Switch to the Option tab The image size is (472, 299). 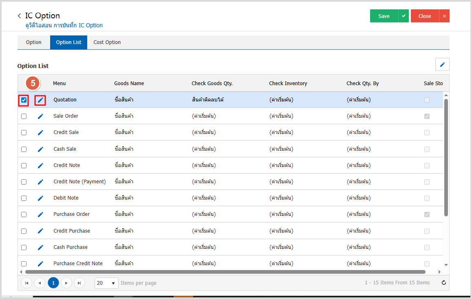click(33, 42)
